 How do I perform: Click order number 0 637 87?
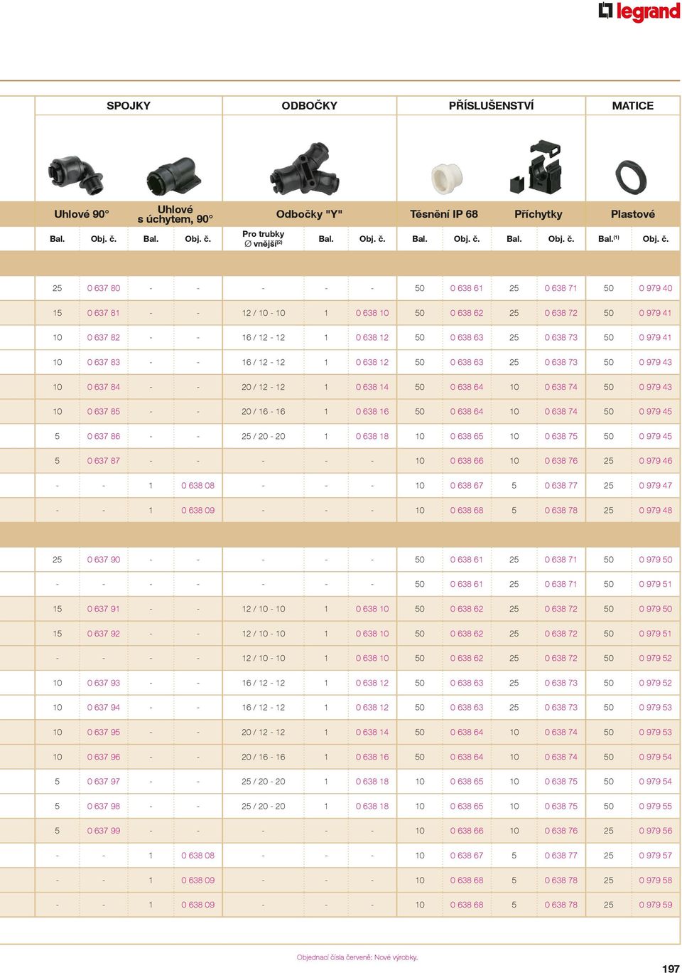[x=104, y=461]
